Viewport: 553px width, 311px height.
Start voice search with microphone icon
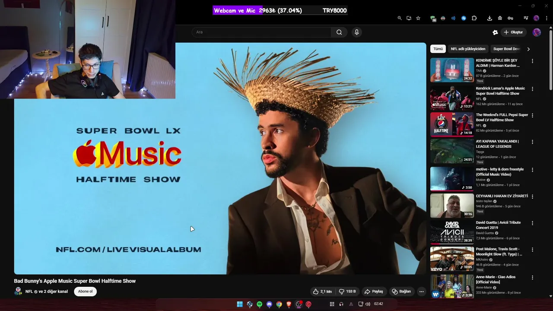356,32
